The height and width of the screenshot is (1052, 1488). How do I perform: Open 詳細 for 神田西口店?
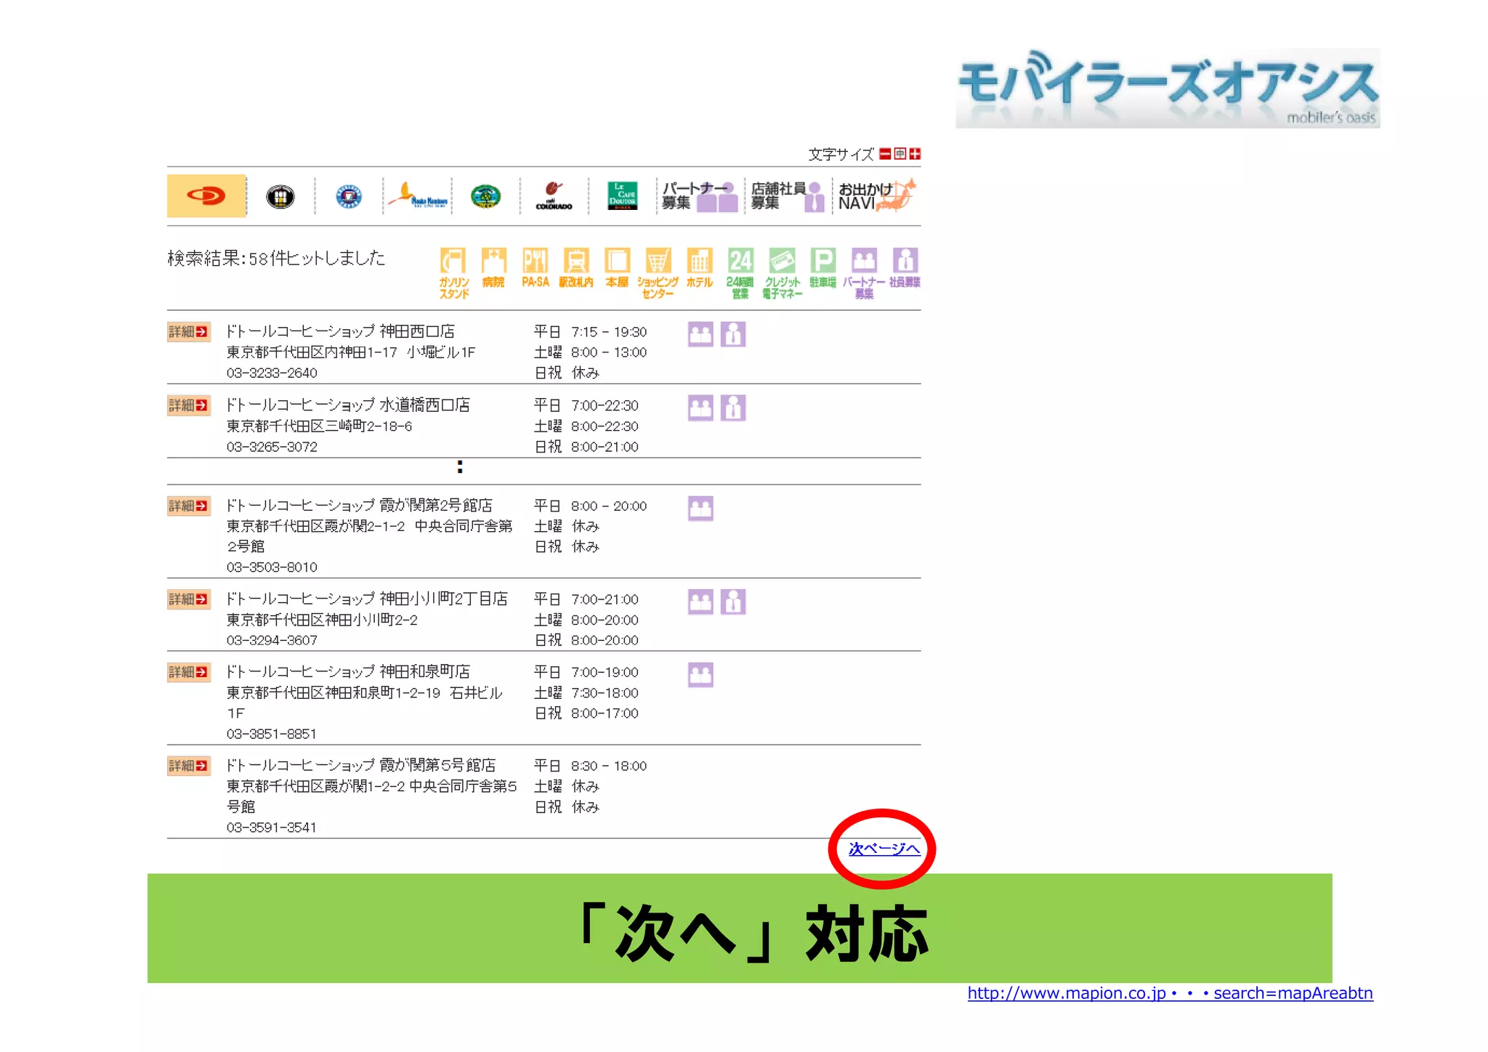[x=189, y=332]
